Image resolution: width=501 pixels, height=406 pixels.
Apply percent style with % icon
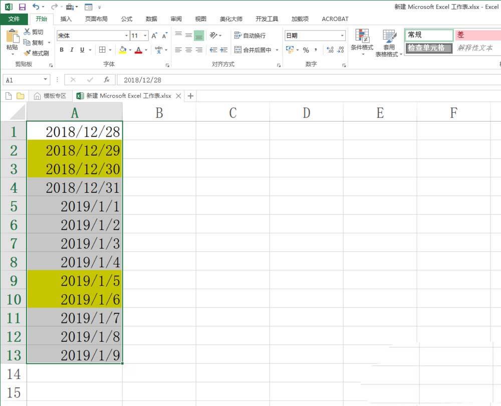pos(306,50)
